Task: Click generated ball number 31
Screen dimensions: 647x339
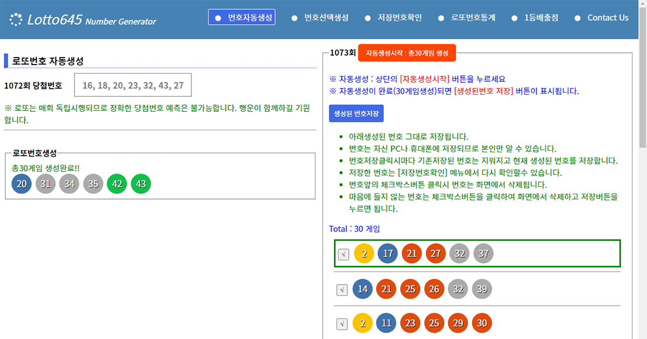Action: click(x=46, y=183)
